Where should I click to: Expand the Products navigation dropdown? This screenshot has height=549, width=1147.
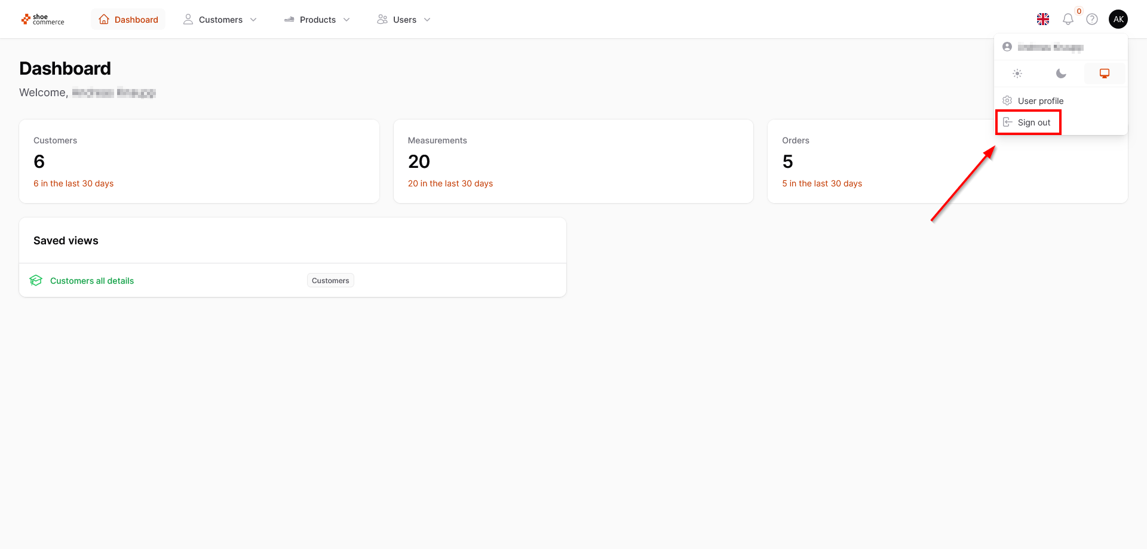(317, 20)
